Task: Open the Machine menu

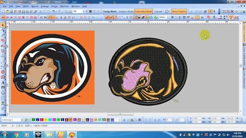Action: pyautogui.click(x=64, y=7)
